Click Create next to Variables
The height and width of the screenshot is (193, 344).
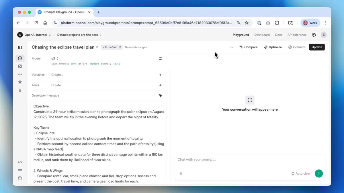57,75
